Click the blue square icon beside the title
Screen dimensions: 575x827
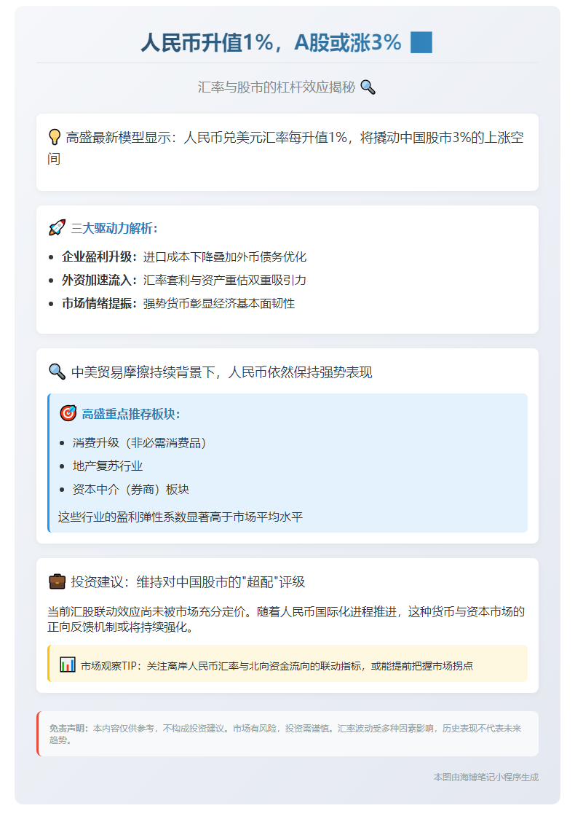point(421,43)
